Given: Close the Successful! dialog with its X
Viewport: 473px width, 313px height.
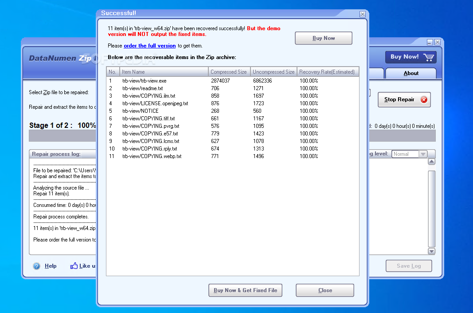Looking at the screenshot, I should (x=363, y=14).
